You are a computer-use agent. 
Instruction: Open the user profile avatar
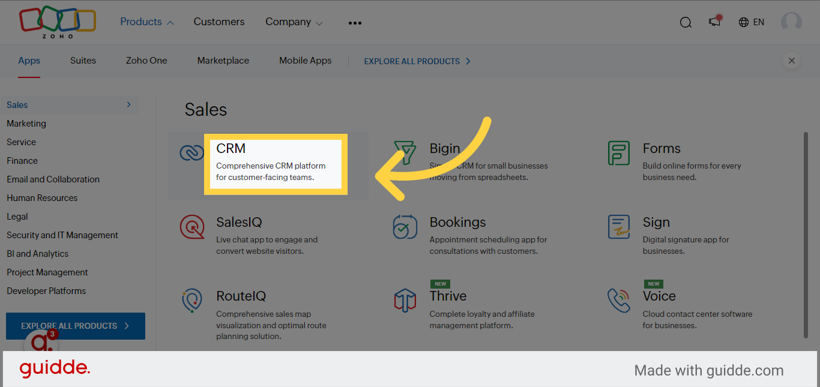pyautogui.click(x=791, y=22)
